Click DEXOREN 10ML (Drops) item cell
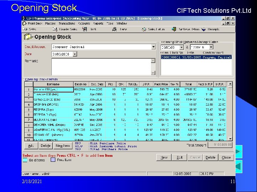Image resolution: width=257 pixels, height=192 pixels. tap(53, 125)
